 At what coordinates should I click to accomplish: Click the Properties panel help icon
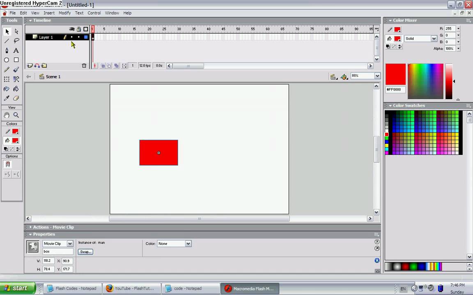tap(377, 242)
